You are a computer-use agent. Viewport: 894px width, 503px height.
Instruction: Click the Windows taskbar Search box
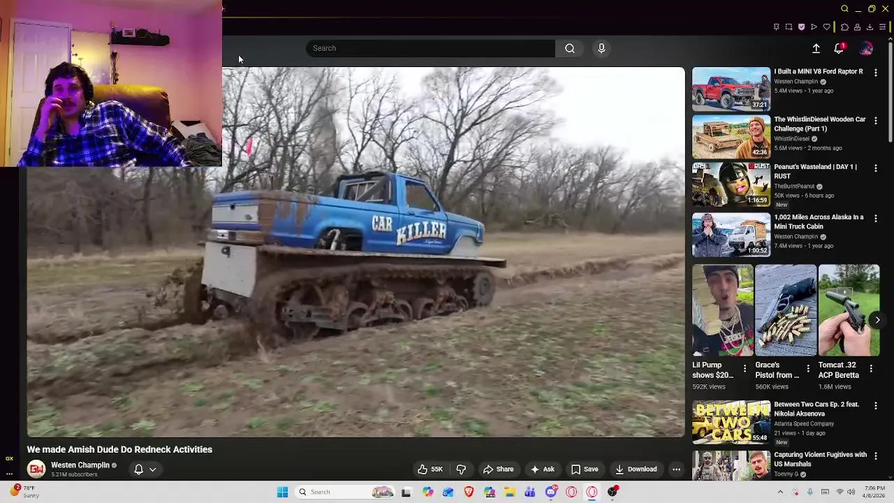click(345, 492)
